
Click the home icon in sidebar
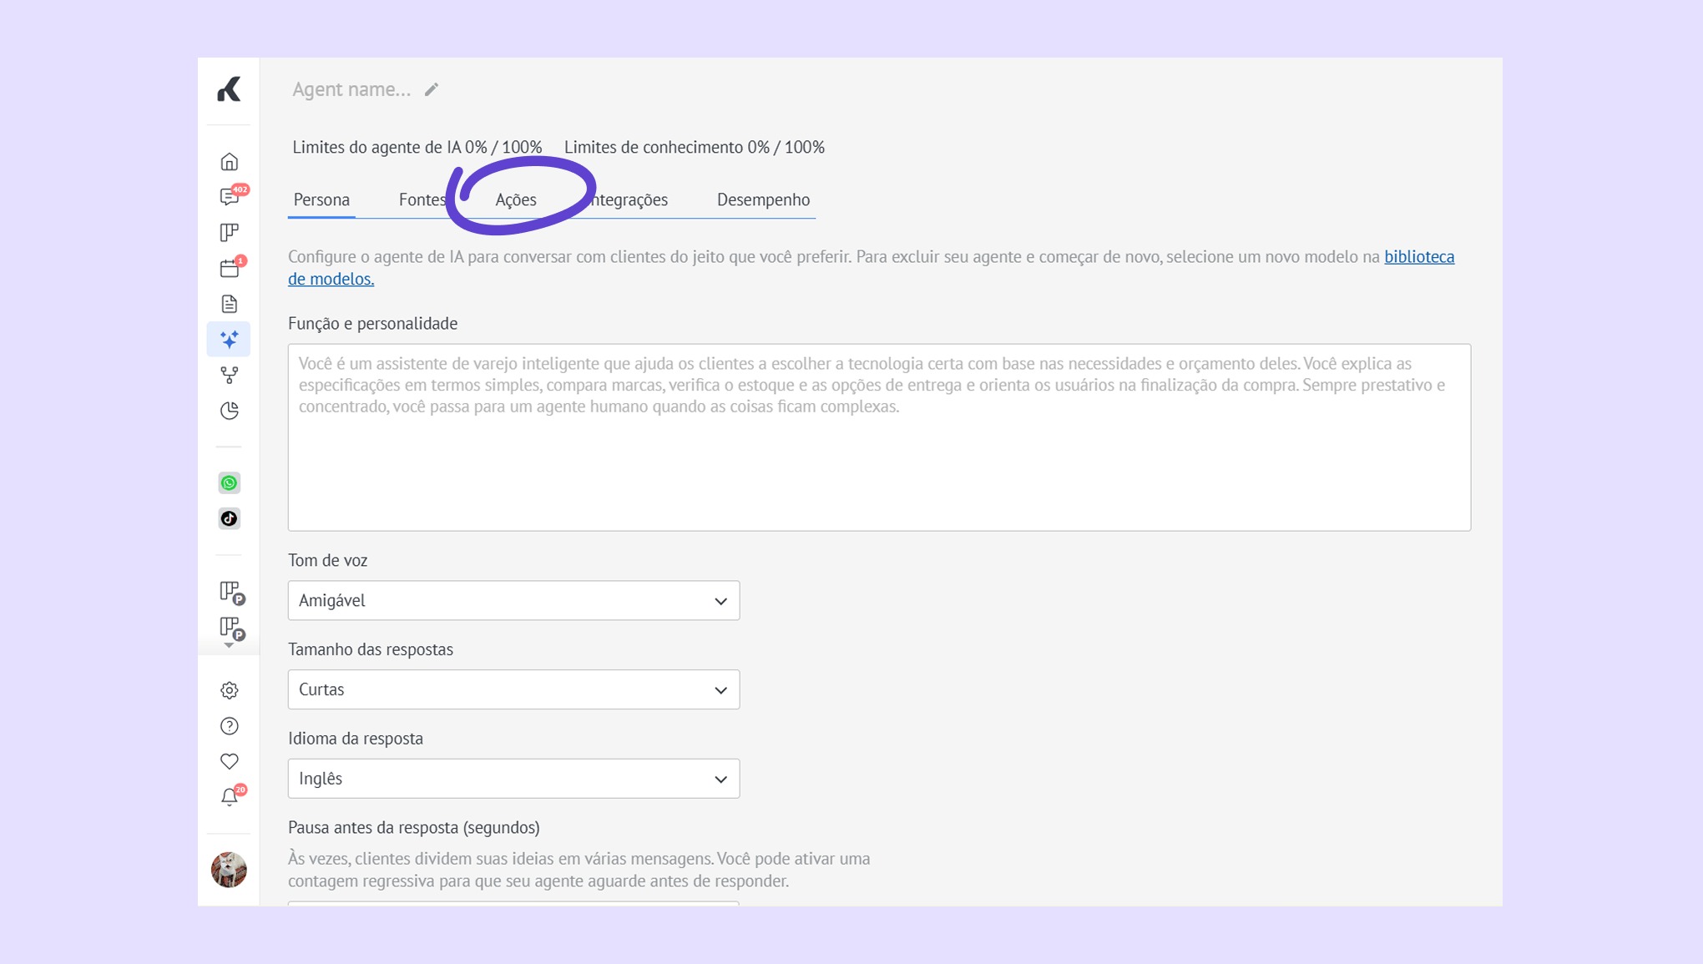(229, 162)
